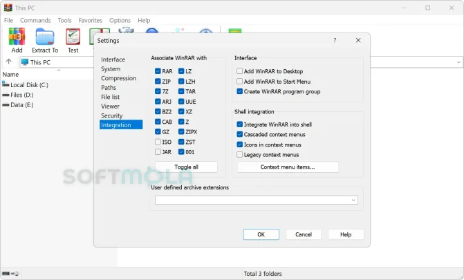The height and width of the screenshot is (280, 464).
Task: Enable the ISO association checkbox
Action: (158, 142)
